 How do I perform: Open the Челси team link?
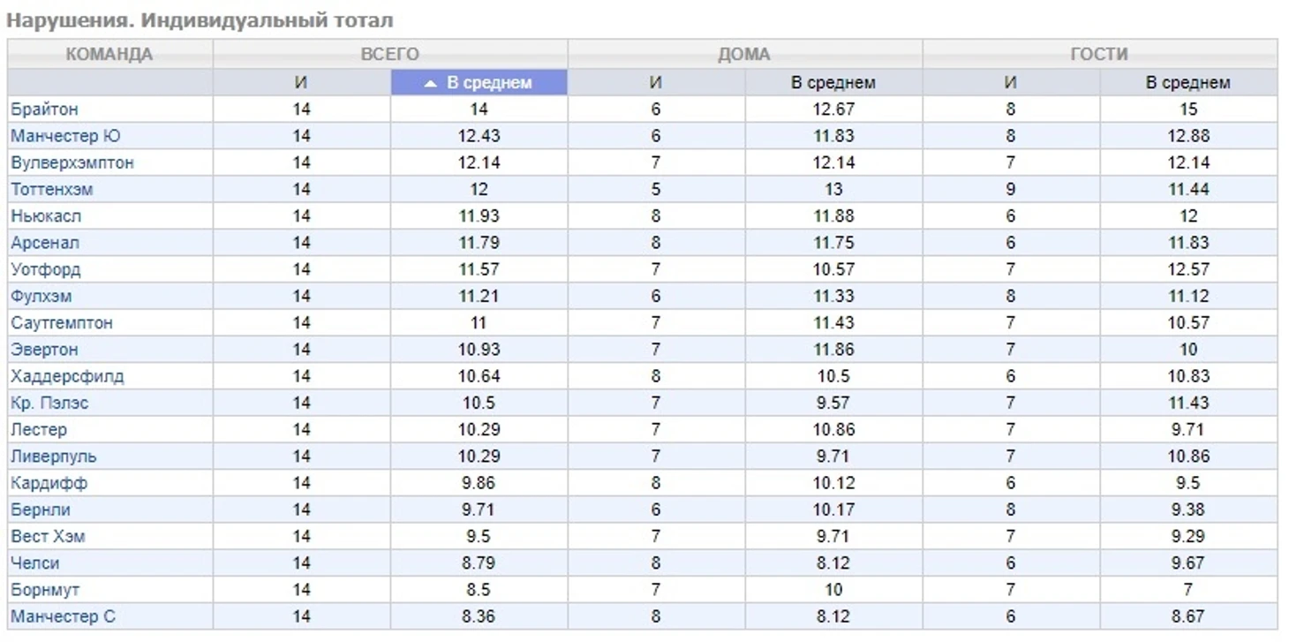click(35, 563)
